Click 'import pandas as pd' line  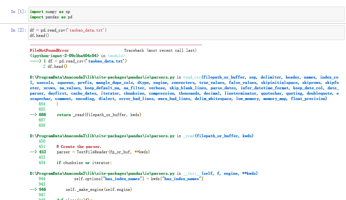51,17
